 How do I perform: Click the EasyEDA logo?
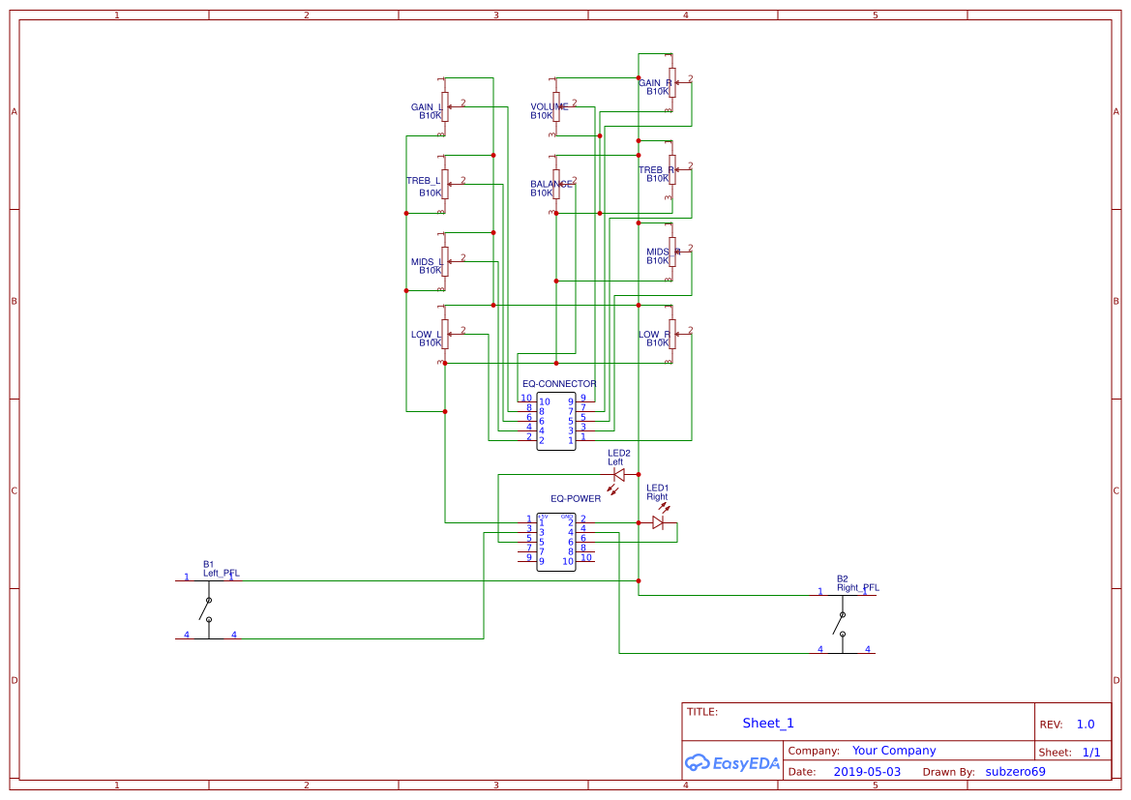coord(732,763)
